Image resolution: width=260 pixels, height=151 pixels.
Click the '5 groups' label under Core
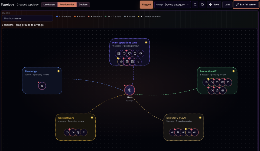[129, 101]
